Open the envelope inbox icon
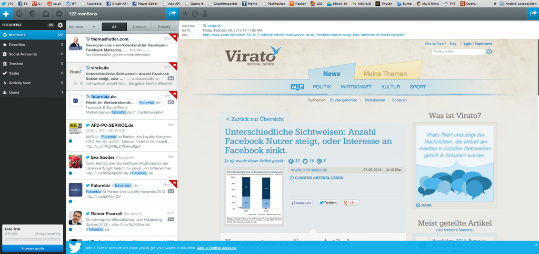 pyautogui.click(x=46, y=14)
